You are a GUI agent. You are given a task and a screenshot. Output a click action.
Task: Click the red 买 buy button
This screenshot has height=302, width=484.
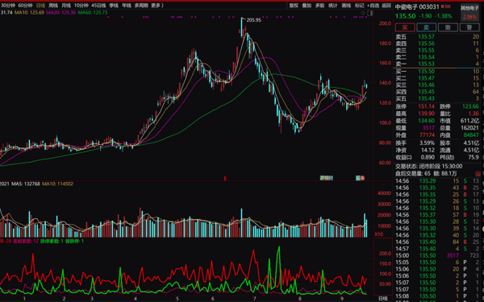(x=405, y=27)
